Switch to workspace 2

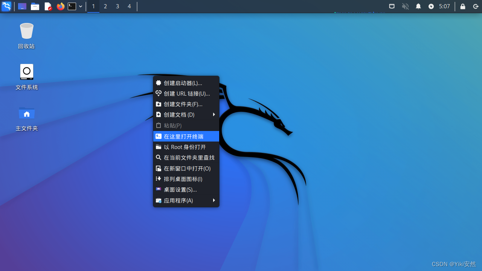pyautogui.click(x=105, y=6)
